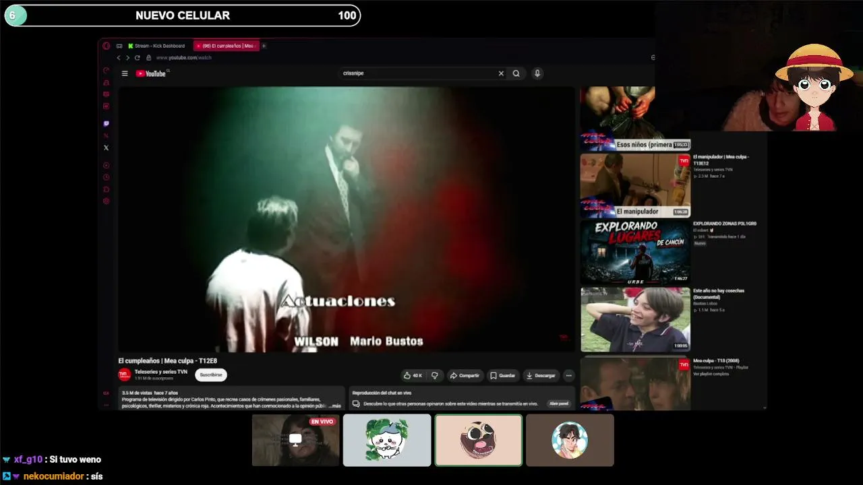Viewport: 863px width, 485px height.
Task: Click the live chat replay icon
Action: coord(356,403)
